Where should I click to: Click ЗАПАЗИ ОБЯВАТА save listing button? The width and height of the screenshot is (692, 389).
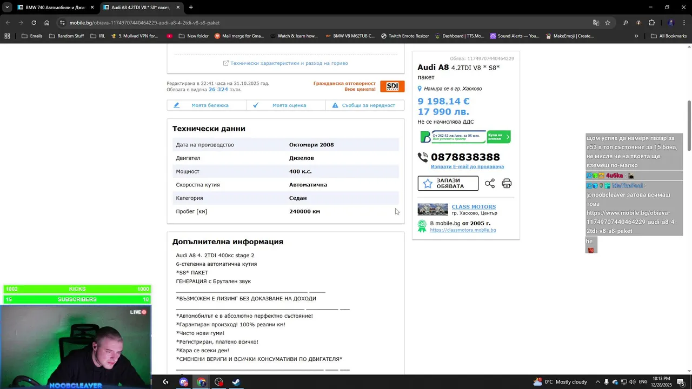tap(448, 183)
